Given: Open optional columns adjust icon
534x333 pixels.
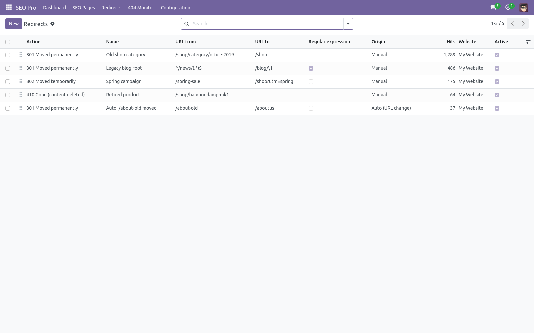Looking at the screenshot, I should [528, 42].
